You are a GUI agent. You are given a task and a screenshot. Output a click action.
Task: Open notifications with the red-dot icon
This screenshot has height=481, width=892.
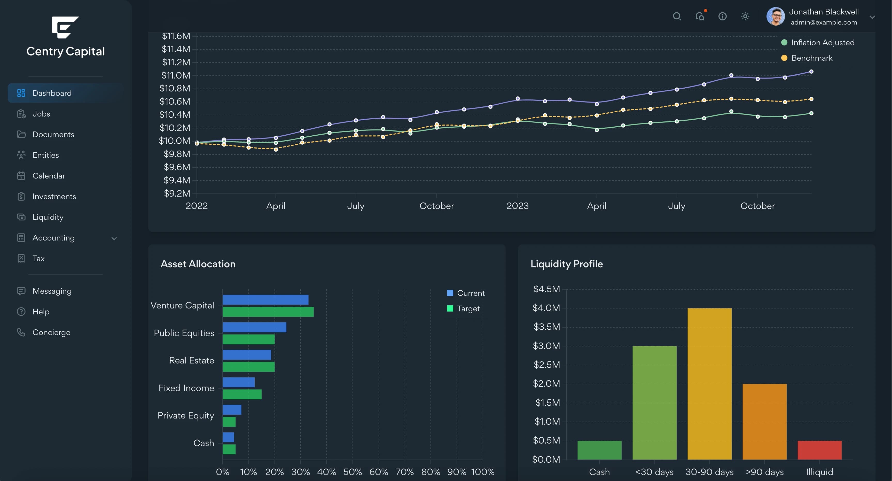700,16
